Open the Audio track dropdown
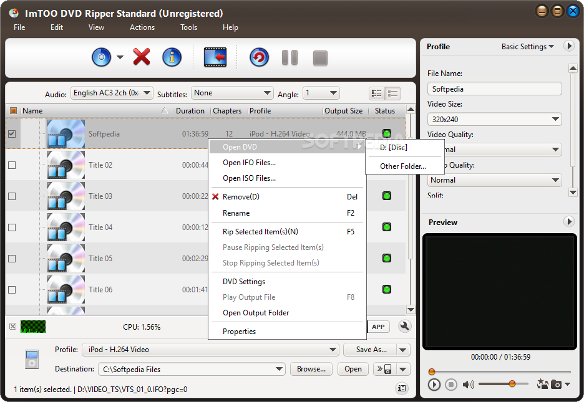Image resolution: width=584 pixels, height=402 pixels. point(112,93)
